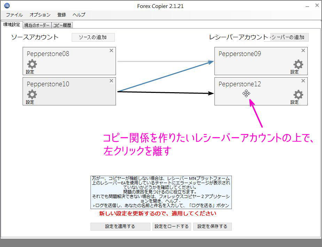Open the ヘルプ menu

[79, 15]
